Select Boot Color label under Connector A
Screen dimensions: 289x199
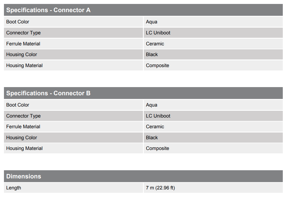coord(18,22)
